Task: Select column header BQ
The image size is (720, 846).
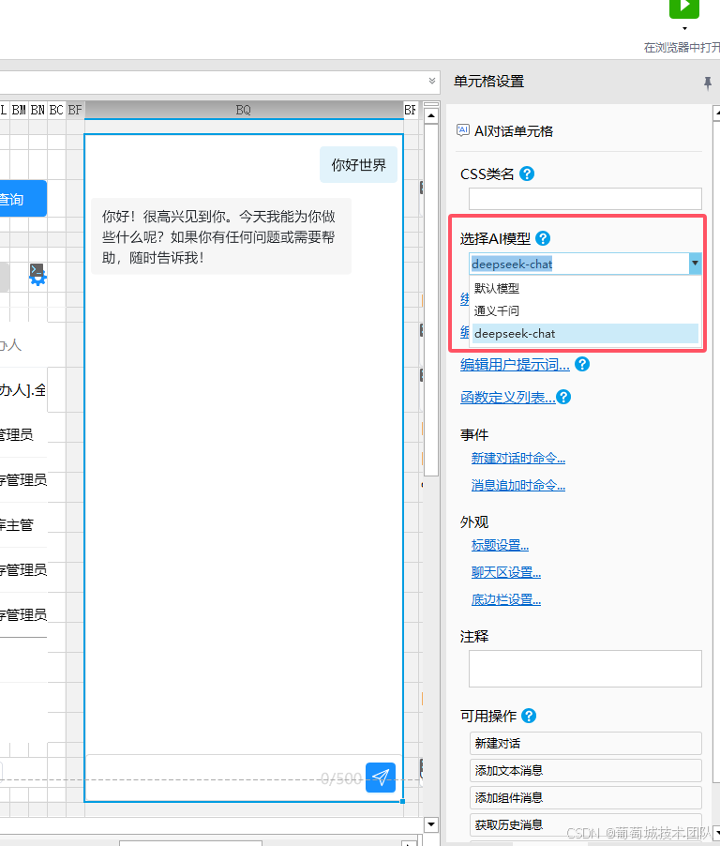Action: (244, 110)
